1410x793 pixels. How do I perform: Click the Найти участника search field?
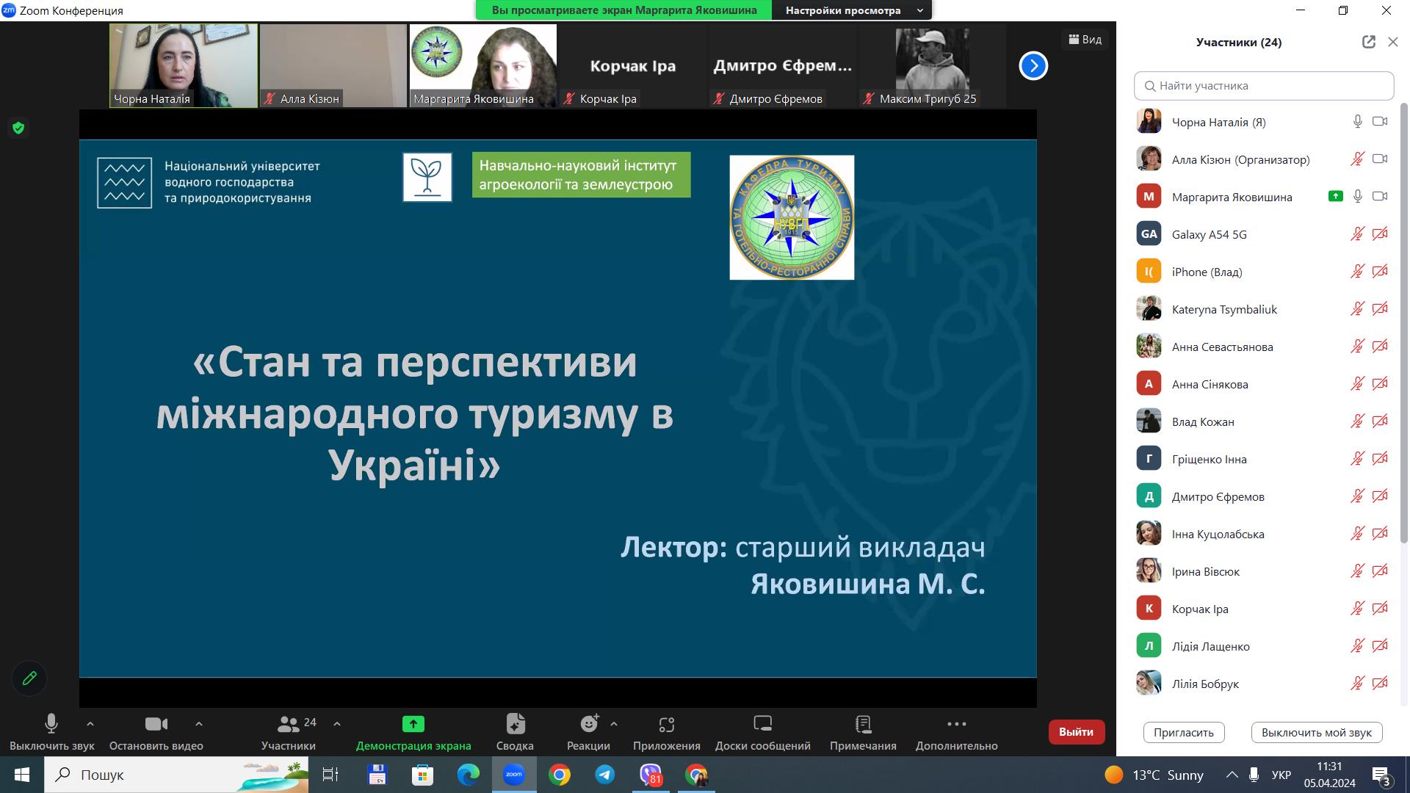pyautogui.click(x=1263, y=86)
